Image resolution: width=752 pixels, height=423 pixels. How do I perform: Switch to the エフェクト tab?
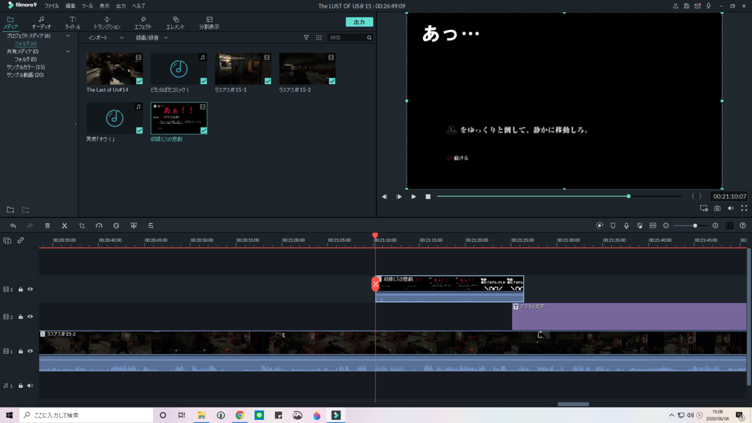pos(143,23)
